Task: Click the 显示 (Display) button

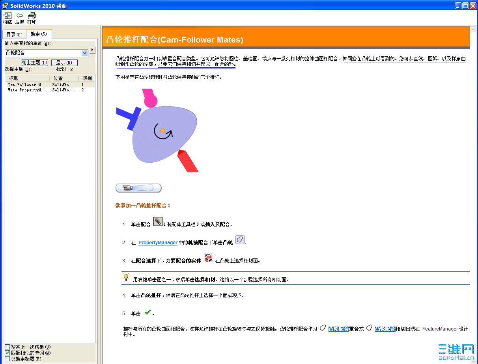Action: pyautogui.click(x=64, y=63)
